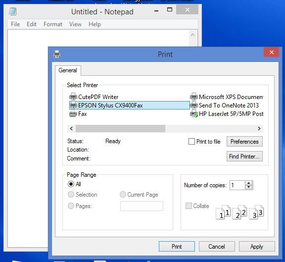Image resolution: width=285 pixels, height=262 pixels.
Task: Click the Cancel button
Action: point(217,247)
